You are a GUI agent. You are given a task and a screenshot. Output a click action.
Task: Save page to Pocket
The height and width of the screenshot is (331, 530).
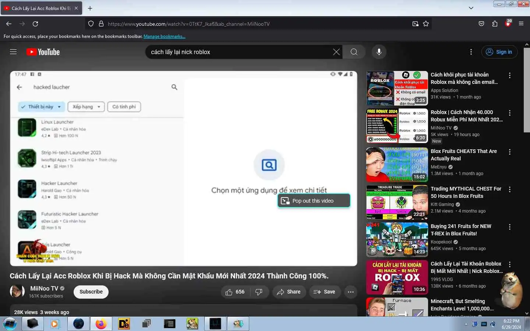[481, 24]
